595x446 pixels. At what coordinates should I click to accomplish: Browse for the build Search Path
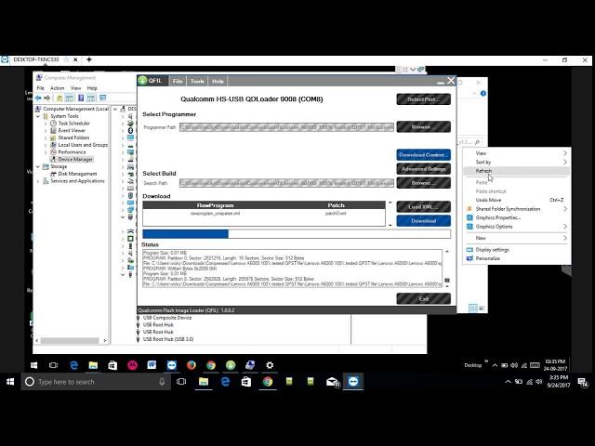coord(424,183)
